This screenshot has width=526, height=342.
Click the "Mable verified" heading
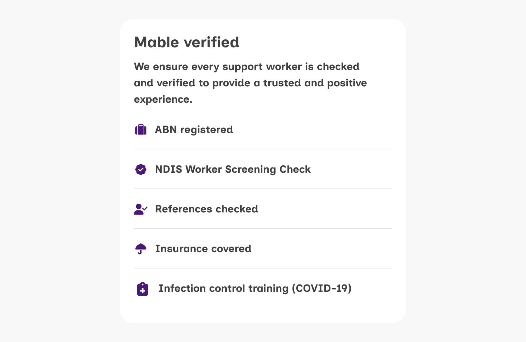point(187,42)
